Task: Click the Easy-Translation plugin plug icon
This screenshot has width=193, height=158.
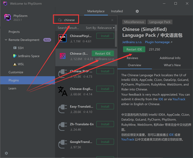Action: point(62,109)
